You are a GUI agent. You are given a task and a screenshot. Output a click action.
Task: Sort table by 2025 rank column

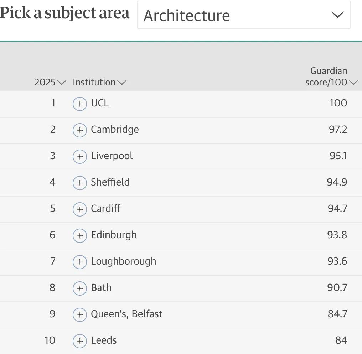(50, 83)
